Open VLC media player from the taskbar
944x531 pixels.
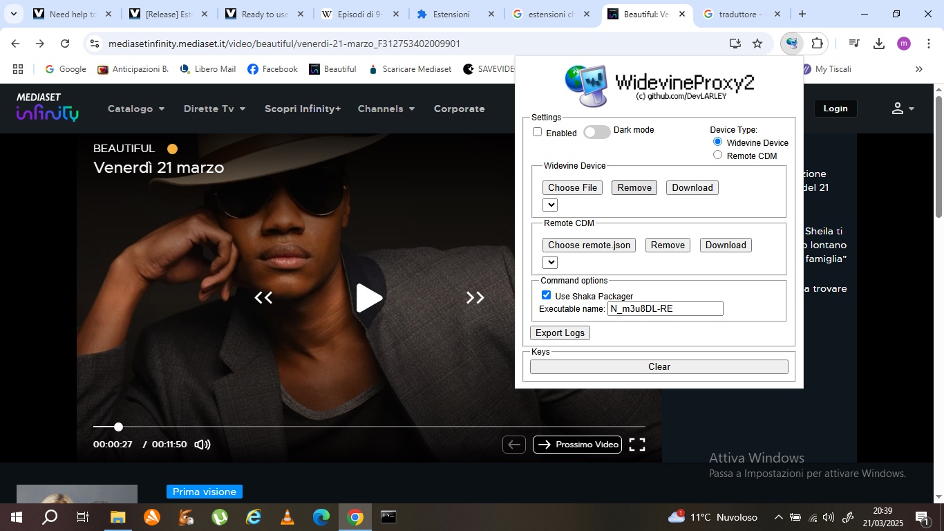(x=287, y=517)
